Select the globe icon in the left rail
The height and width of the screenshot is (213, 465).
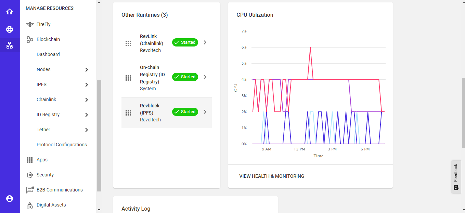[x=10, y=29]
